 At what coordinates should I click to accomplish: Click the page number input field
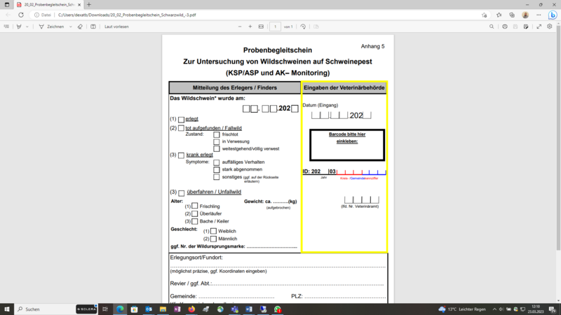point(275,27)
